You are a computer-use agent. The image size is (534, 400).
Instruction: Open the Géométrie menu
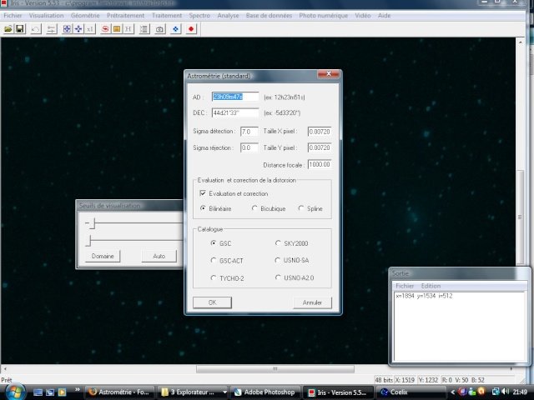[x=85, y=16]
